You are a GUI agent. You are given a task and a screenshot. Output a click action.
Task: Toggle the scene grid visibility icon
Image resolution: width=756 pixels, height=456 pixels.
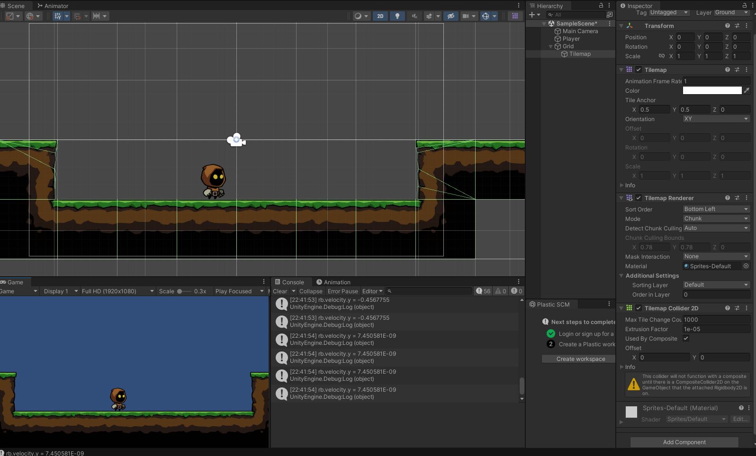pos(58,16)
